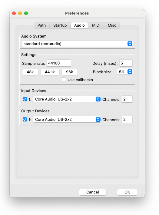Click the Sample rate input field

click(59, 63)
